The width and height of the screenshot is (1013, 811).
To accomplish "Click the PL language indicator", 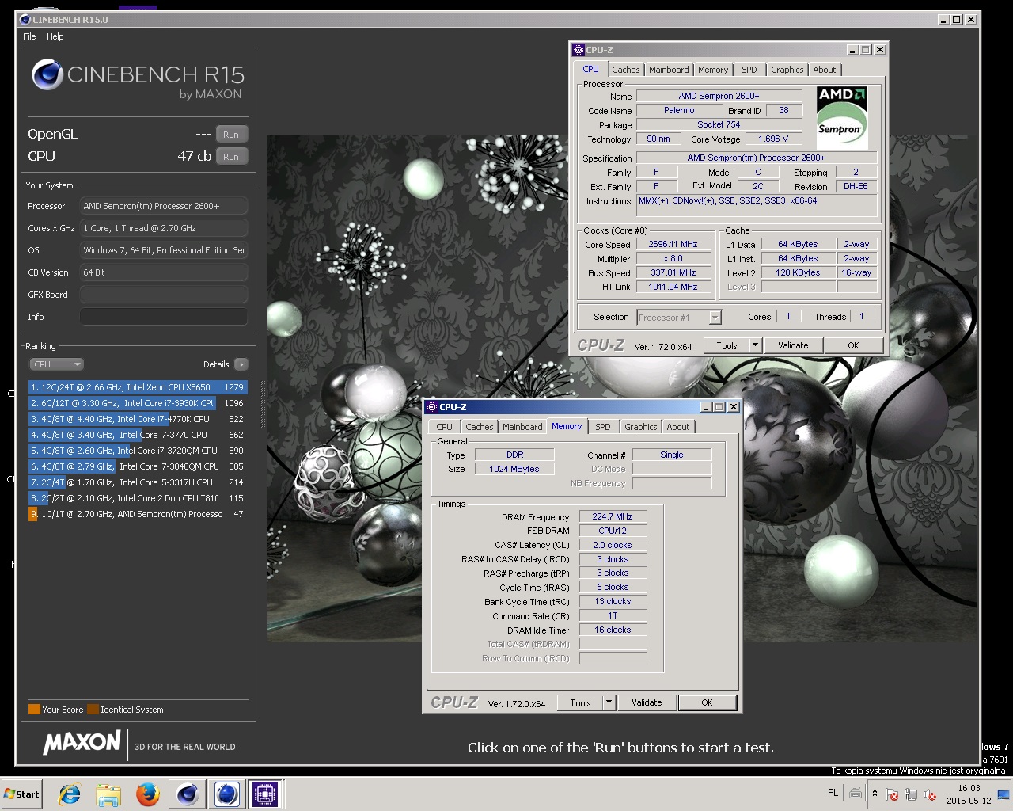I will click(833, 793).
